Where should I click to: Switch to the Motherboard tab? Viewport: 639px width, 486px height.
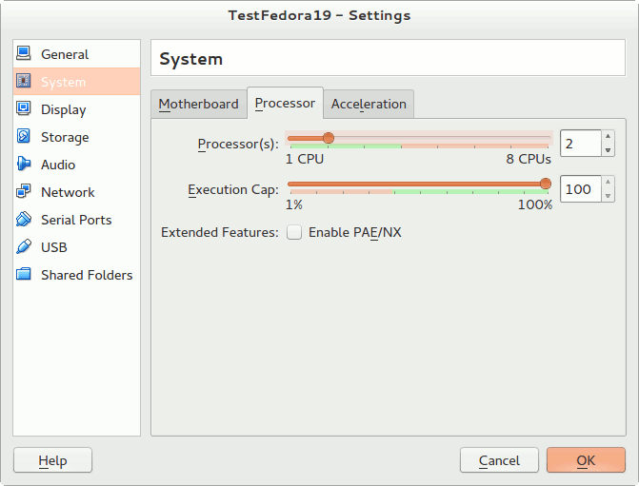[198, 104]
